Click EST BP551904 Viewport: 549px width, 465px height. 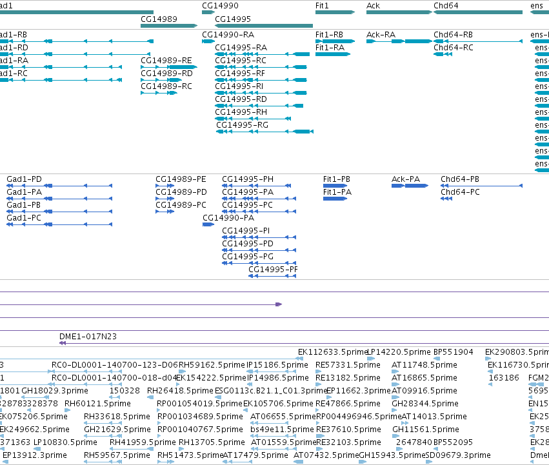pos(454,352)
